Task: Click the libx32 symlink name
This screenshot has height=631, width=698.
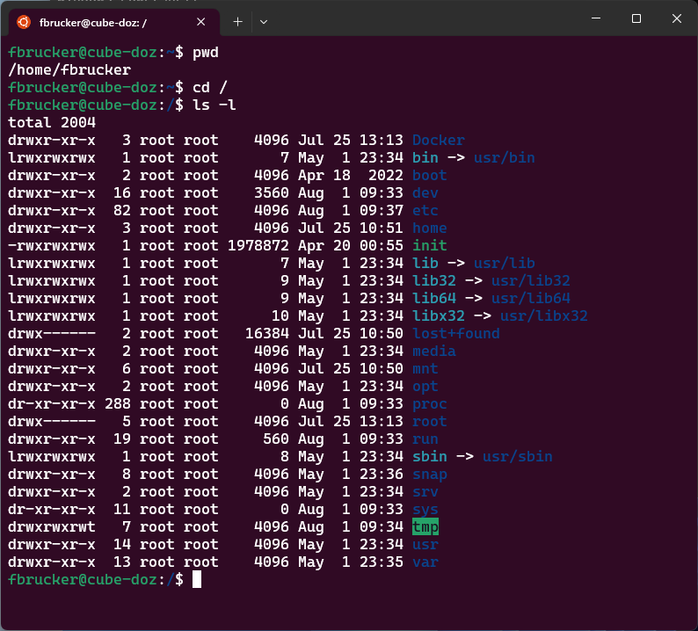Action: [439, 316]
